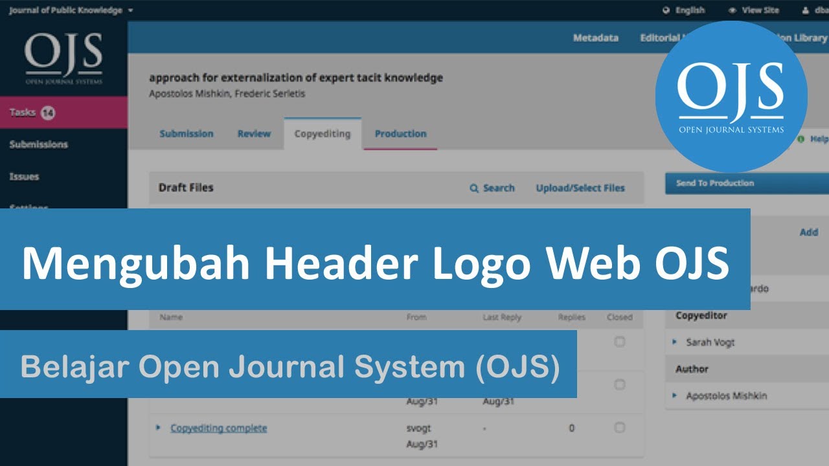
Task: Click the submission title about tacit knowledge
Action: (296, 78)
